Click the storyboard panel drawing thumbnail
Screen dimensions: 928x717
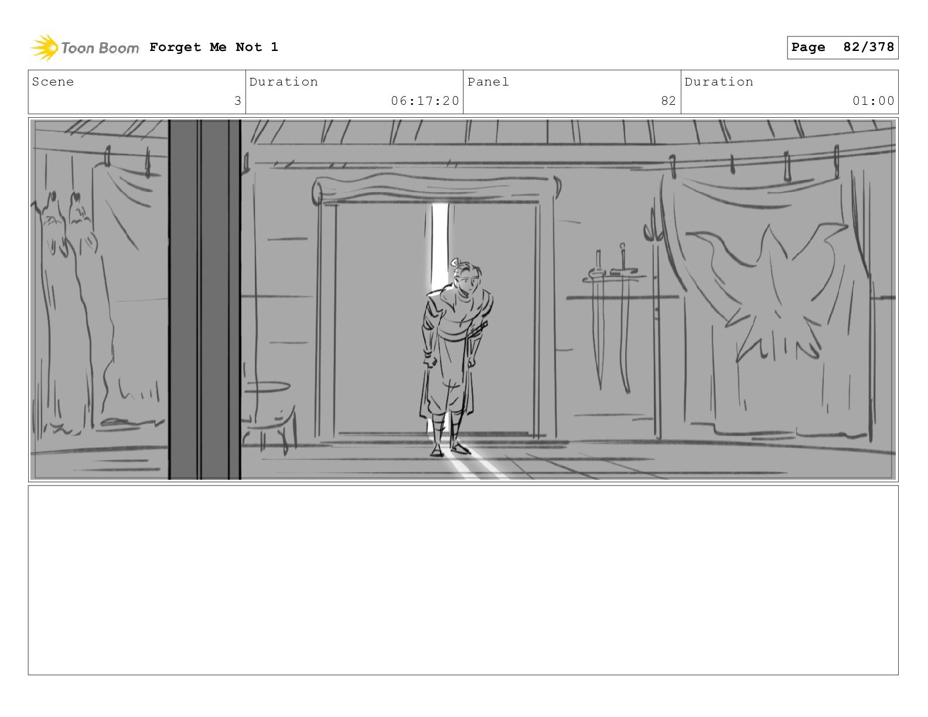click(x=463, y=299)
